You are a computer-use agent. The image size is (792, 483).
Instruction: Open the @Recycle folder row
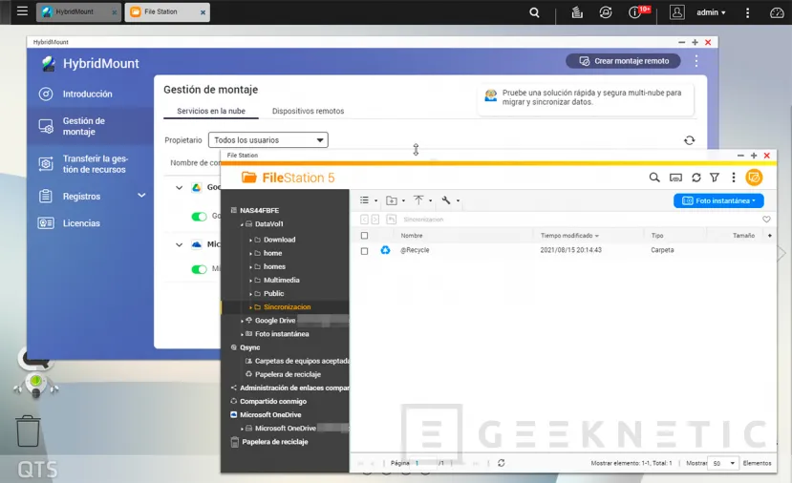563,250
